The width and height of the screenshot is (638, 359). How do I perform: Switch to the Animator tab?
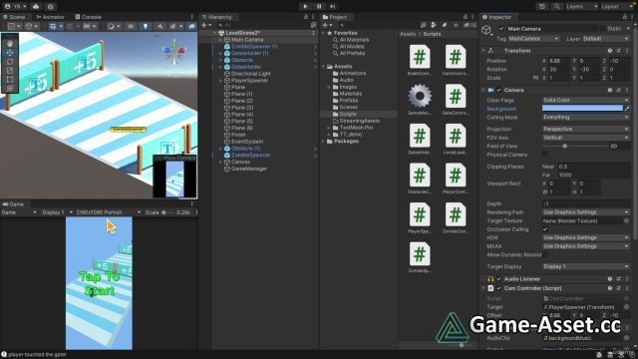click(x=51, y=17)
